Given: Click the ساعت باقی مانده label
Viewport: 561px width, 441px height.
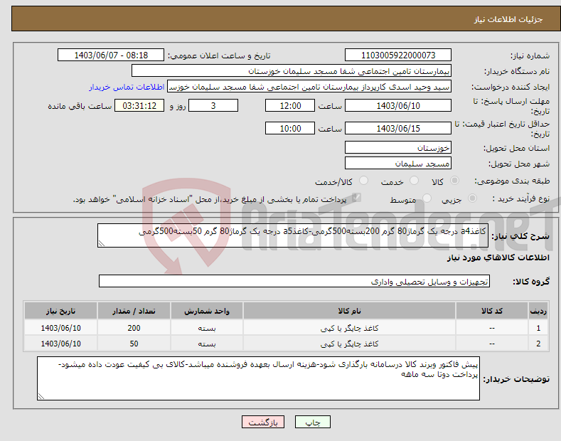Looking at the screenshot, I should click(x=80, y=106).
